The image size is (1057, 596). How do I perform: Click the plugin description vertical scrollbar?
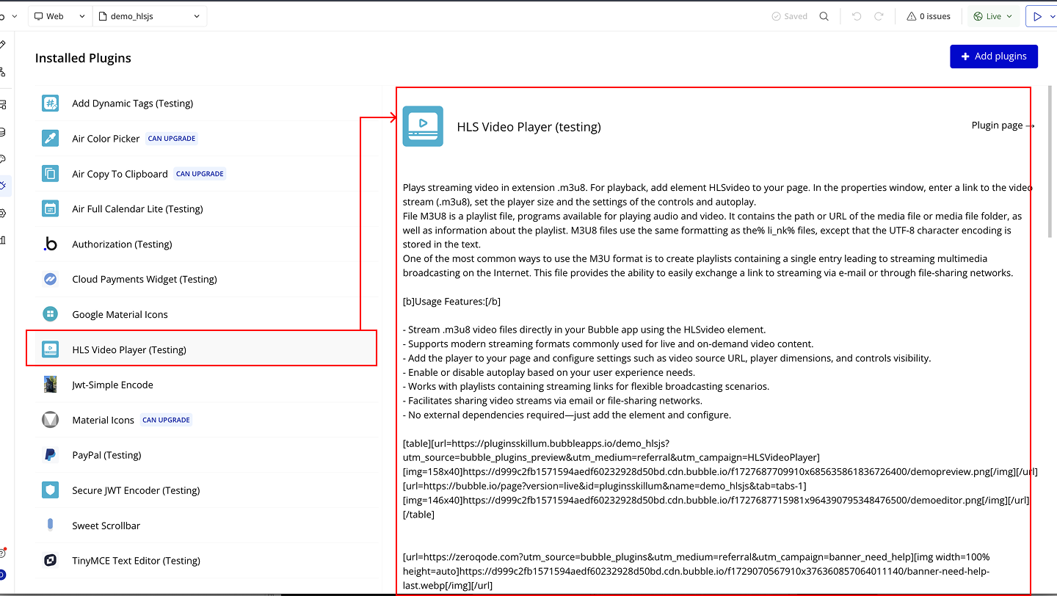1050,162
